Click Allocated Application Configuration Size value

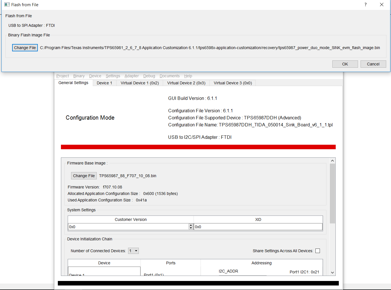160,194
